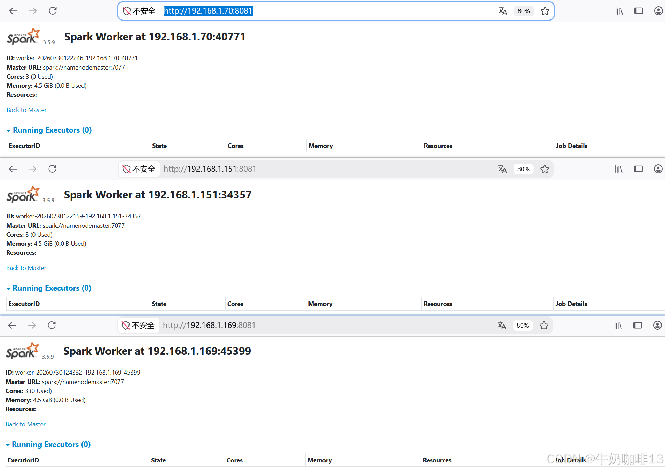Viewport: 665px width, 470px height.
Task: Click Job Details header on the 192.168.1.70 worker table
Action: coord(609,146)
